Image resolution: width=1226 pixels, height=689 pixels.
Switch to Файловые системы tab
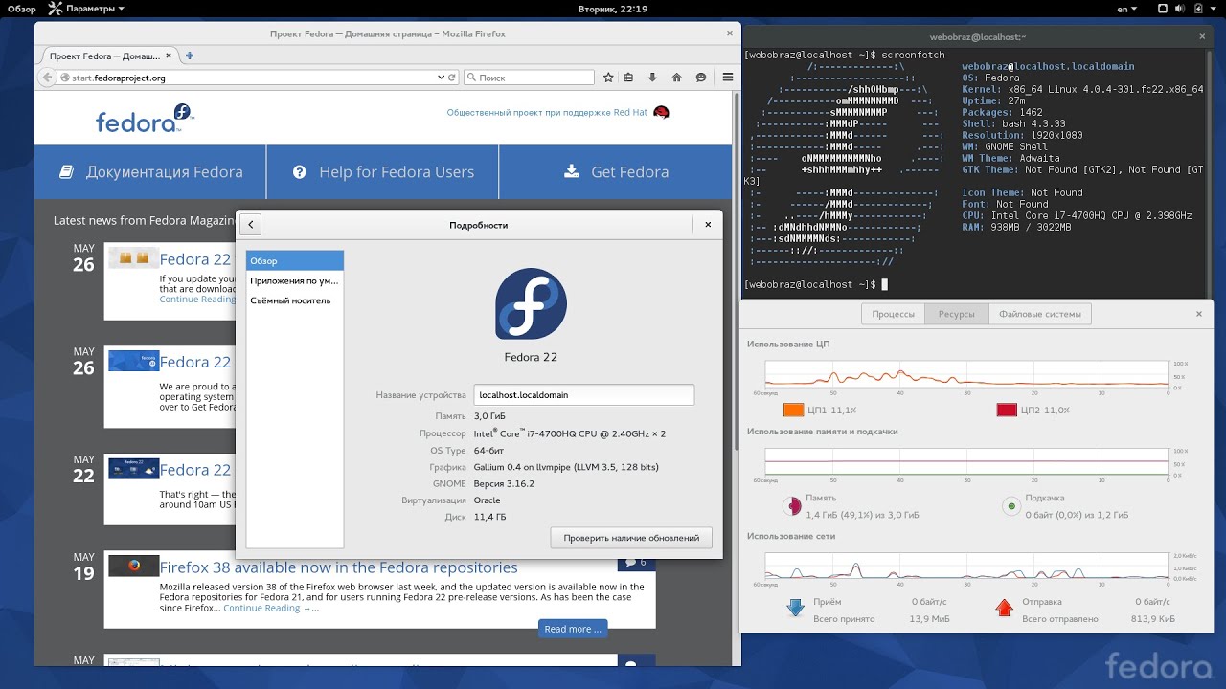(x=1039, y=314)
